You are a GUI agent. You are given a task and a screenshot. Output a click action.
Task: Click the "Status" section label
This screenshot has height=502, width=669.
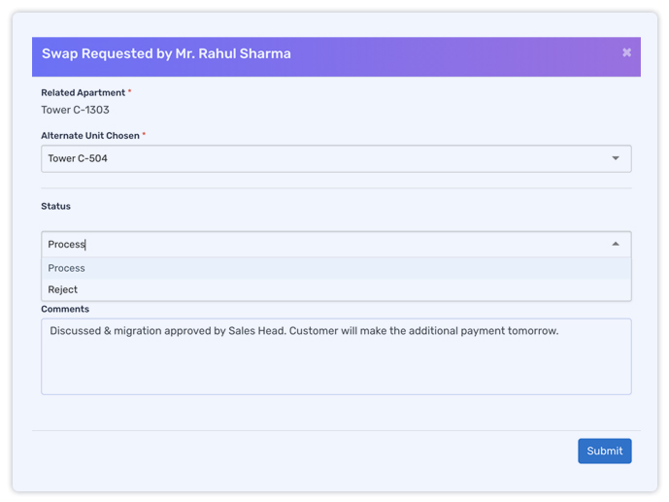click(56, 207)
